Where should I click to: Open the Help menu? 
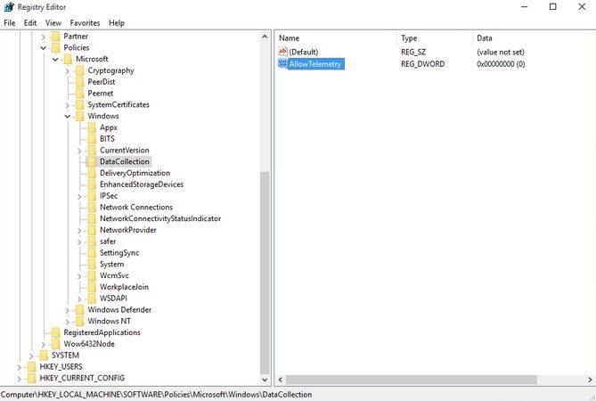coord(117,23)
